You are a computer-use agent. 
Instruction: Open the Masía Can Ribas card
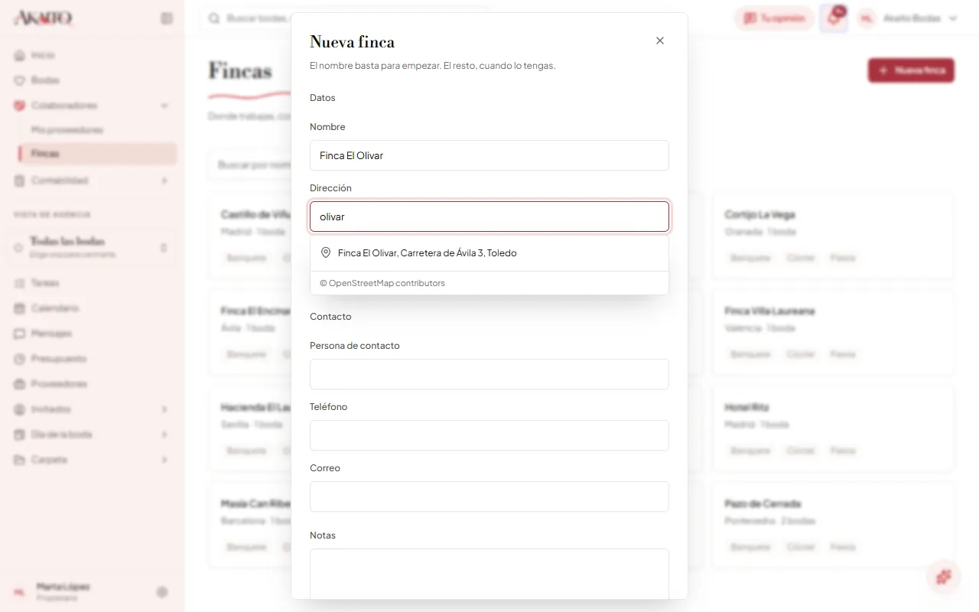tap(250, 525)
